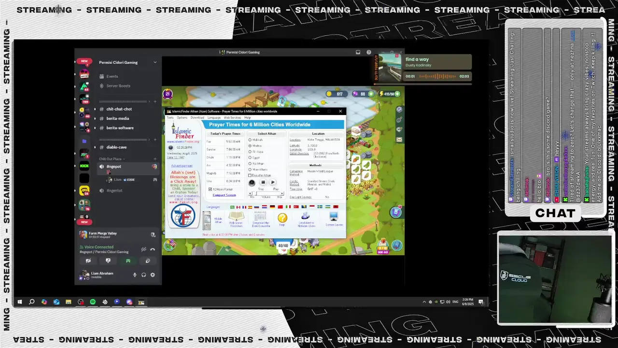Click the Play athan button
Viewport: 618px width, 348px height.
(273, 182)
